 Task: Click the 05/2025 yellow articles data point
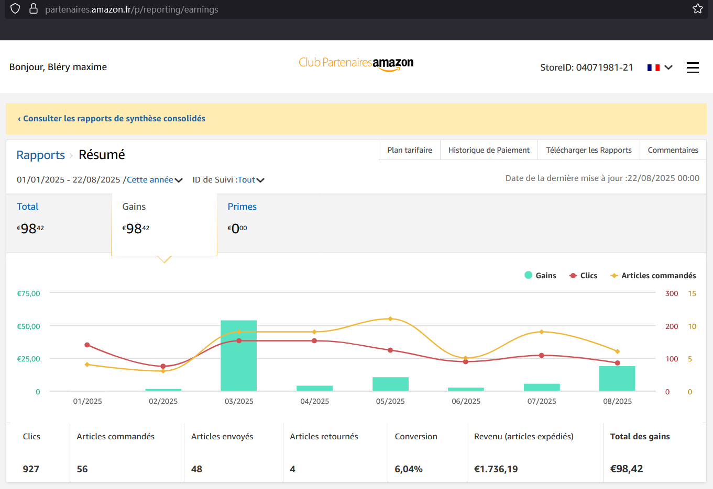[390, 319]
